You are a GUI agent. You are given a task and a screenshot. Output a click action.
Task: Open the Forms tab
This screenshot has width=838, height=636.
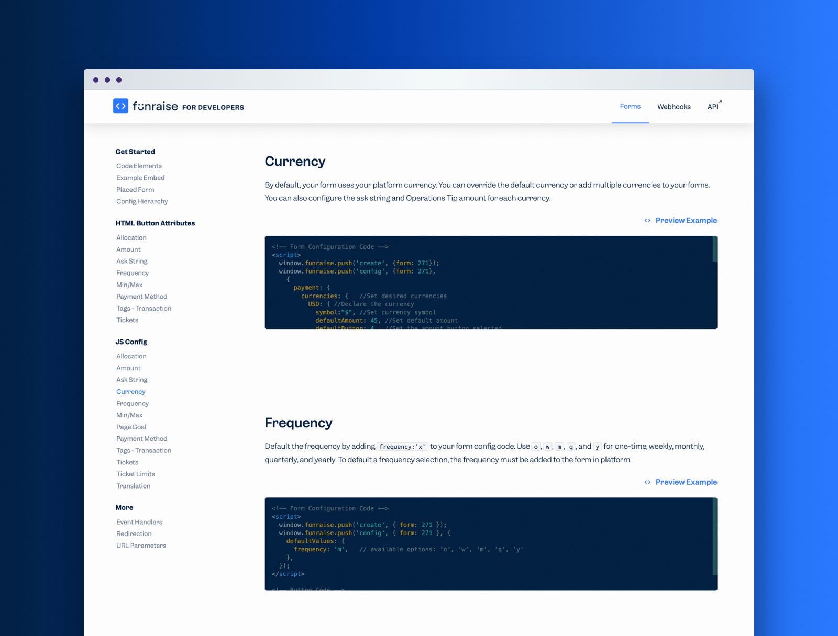(x=630, y=106)
